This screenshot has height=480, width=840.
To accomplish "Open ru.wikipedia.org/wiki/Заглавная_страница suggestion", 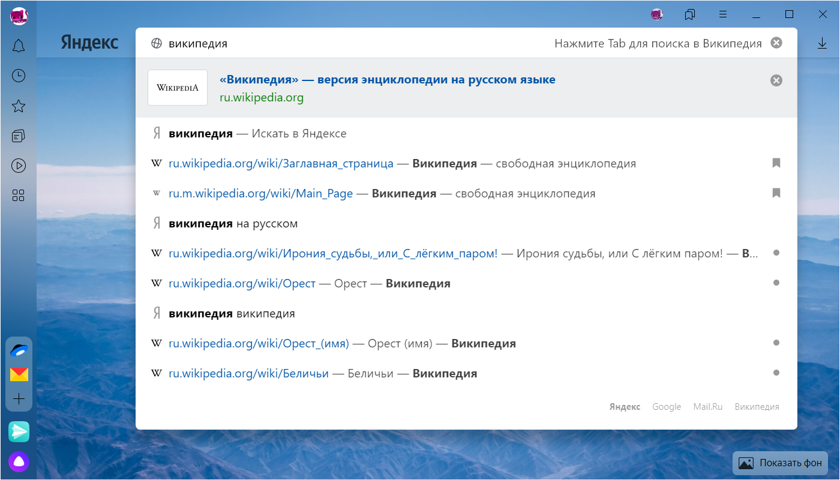I will 466,163.
